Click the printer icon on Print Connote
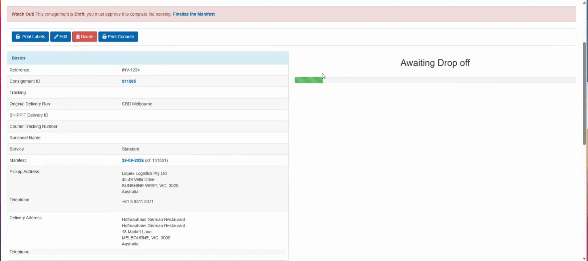Viewport: 588px width, 261px height. (x=105, y=37)
